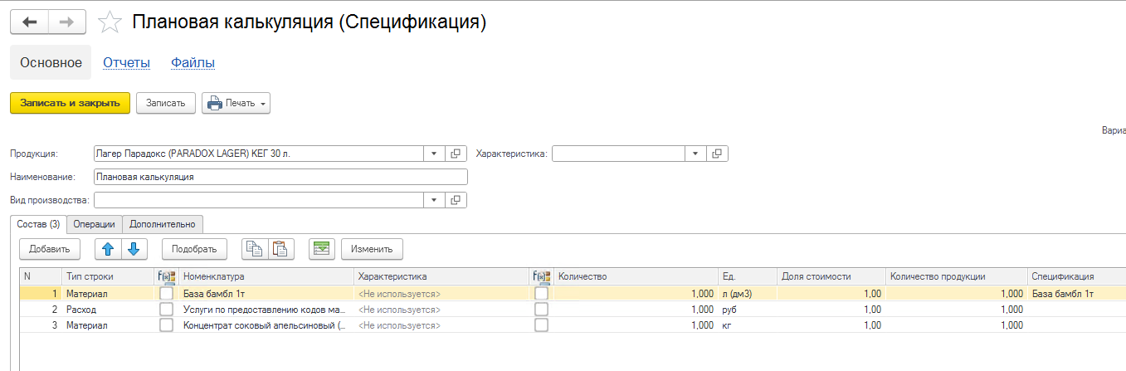Screen dimensions: 1126x371
Task: Toggle quantity formula checkbox in row 3
Action: (541, 325)
